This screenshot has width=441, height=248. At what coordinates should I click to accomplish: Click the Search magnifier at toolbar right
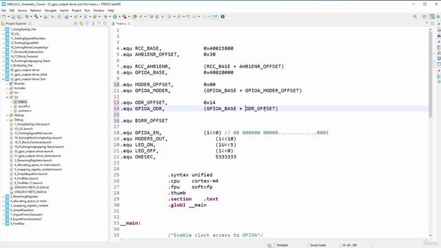415,17
